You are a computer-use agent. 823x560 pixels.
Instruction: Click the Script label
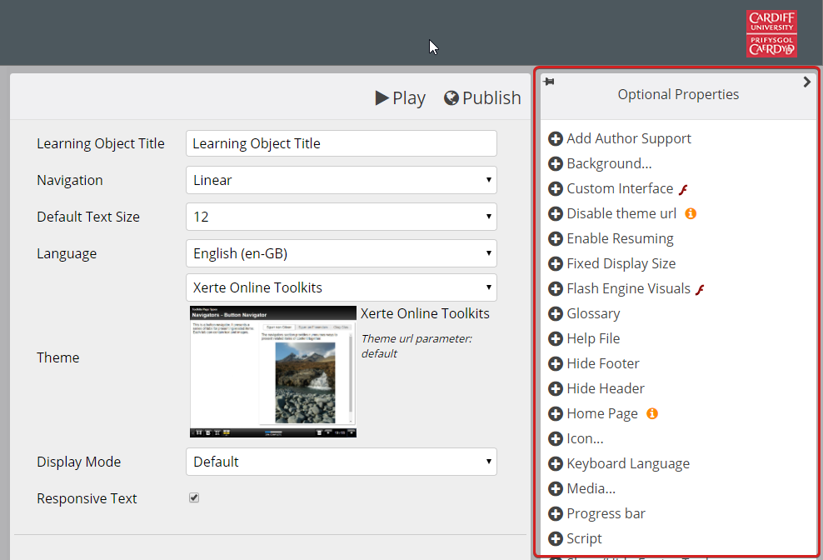[x=584, y=538]
